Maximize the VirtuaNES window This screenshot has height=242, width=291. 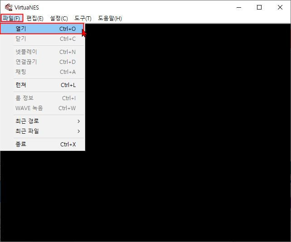tap(259, 7)
